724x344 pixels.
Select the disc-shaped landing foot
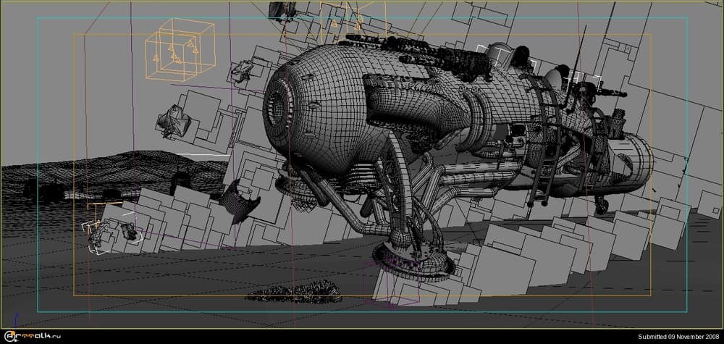414,259
